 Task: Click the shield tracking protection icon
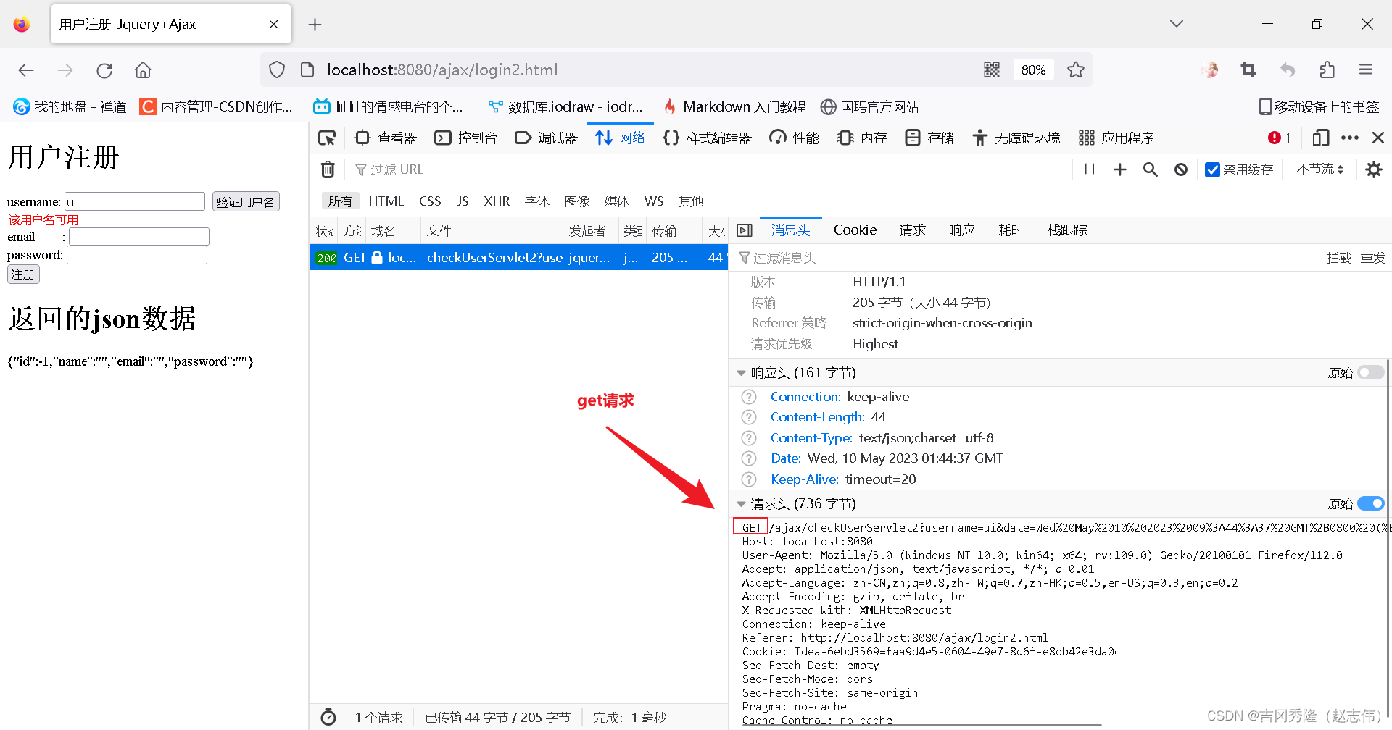coord(277,70)
